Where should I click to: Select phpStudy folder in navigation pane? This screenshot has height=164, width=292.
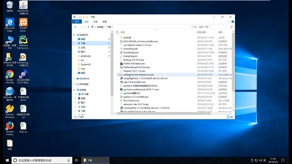coord(86,56)
